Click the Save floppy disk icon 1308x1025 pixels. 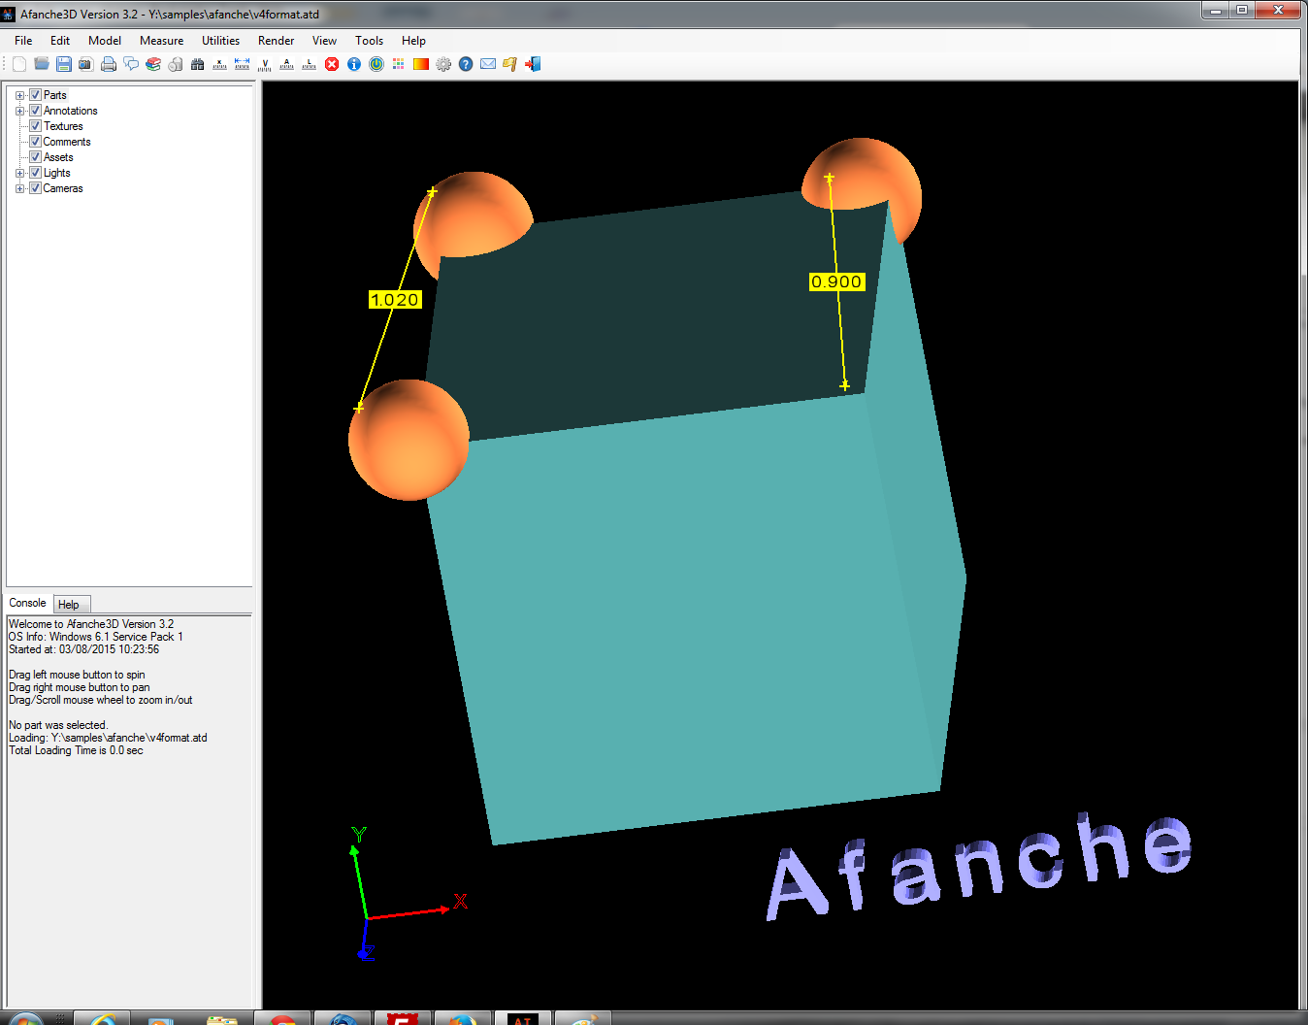(x=64, y=64)
